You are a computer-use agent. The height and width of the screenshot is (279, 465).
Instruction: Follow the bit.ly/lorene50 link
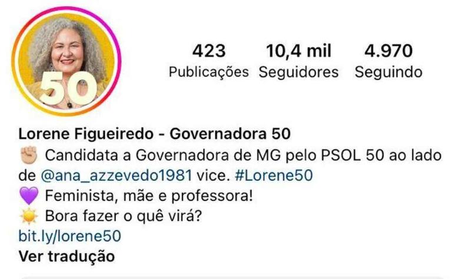click(x=69, y=236)
